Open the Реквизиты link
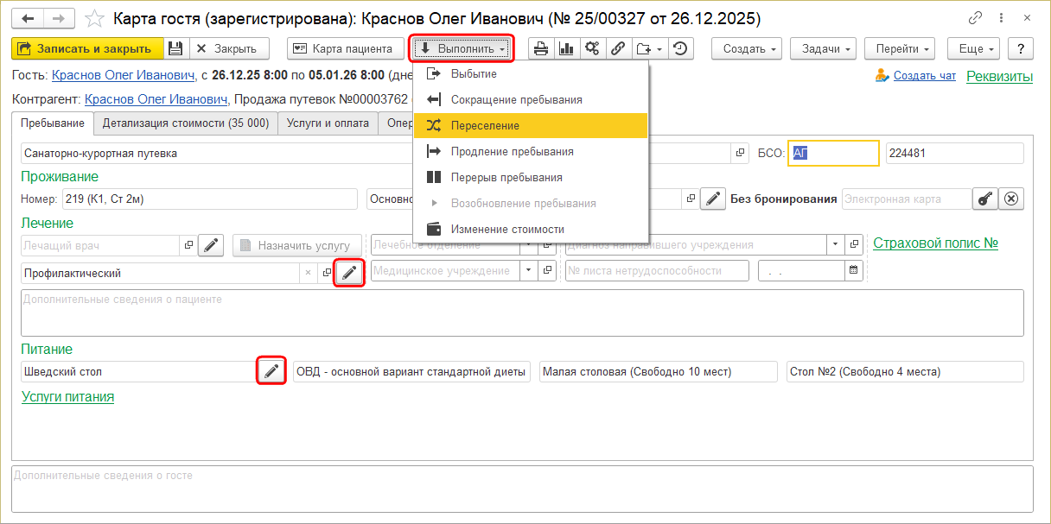 tap(1000, 76)
